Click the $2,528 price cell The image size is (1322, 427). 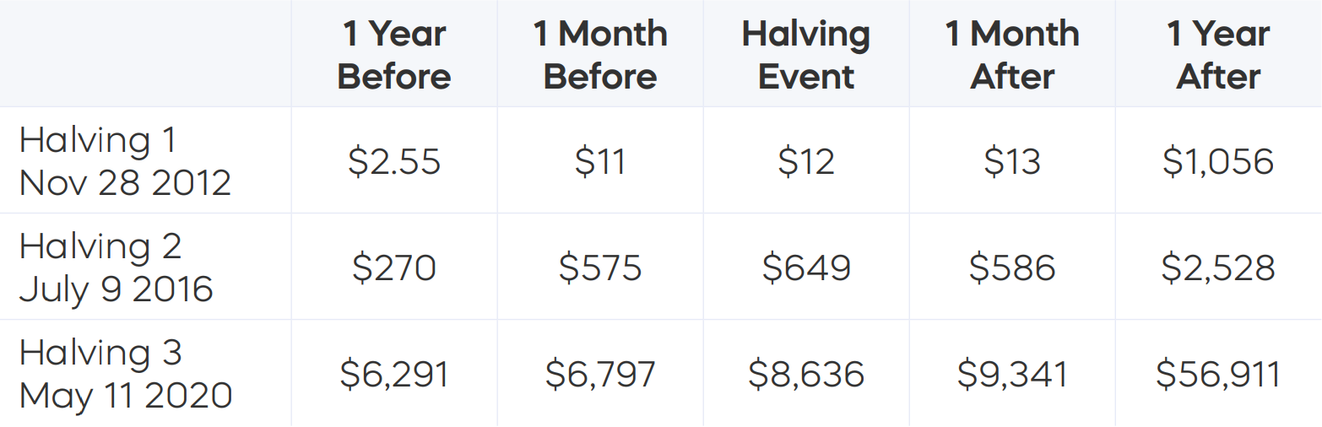1218,268
